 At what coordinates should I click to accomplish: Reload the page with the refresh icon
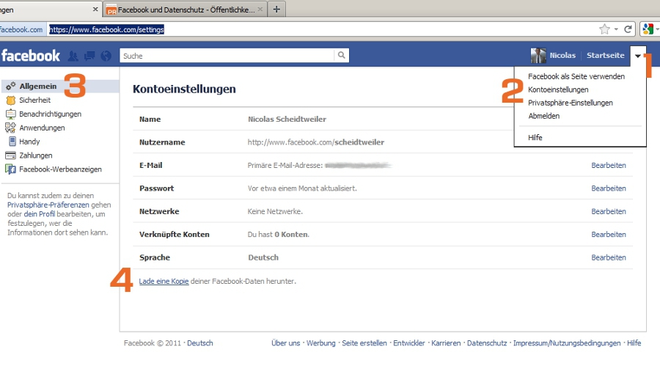click(x=628, y=29)
